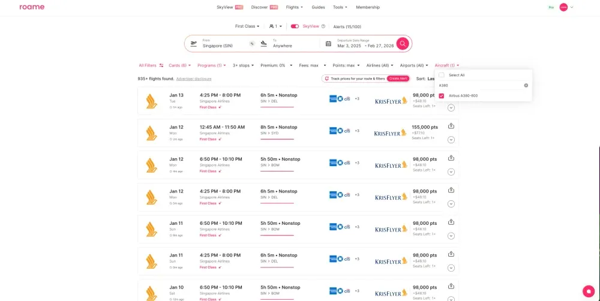Clear the A380 aircraft search text
600x301 pixels.
tap(526, 85)
